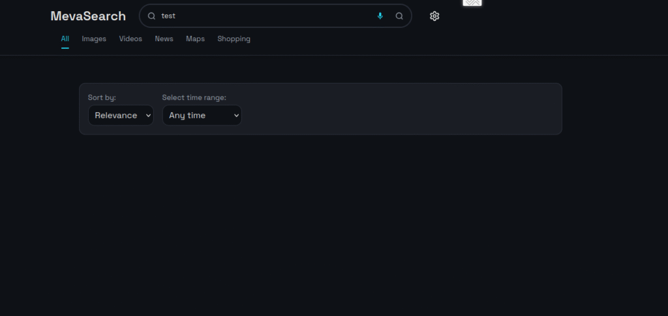Open the Videos tab
The height and width of the screenshot is (316, 668).
130,39
